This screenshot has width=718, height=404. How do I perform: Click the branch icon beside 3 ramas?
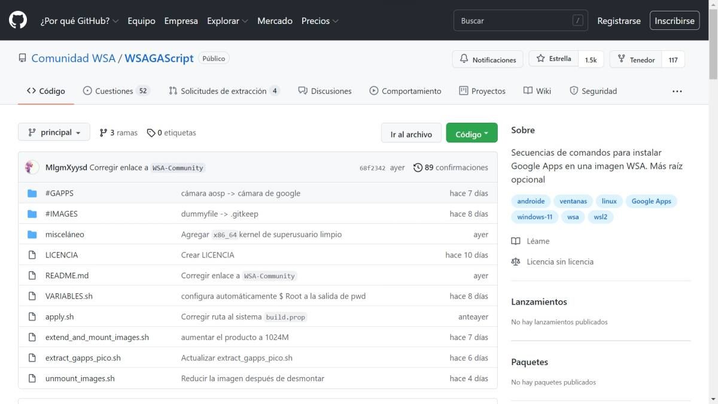coord(104,133)
